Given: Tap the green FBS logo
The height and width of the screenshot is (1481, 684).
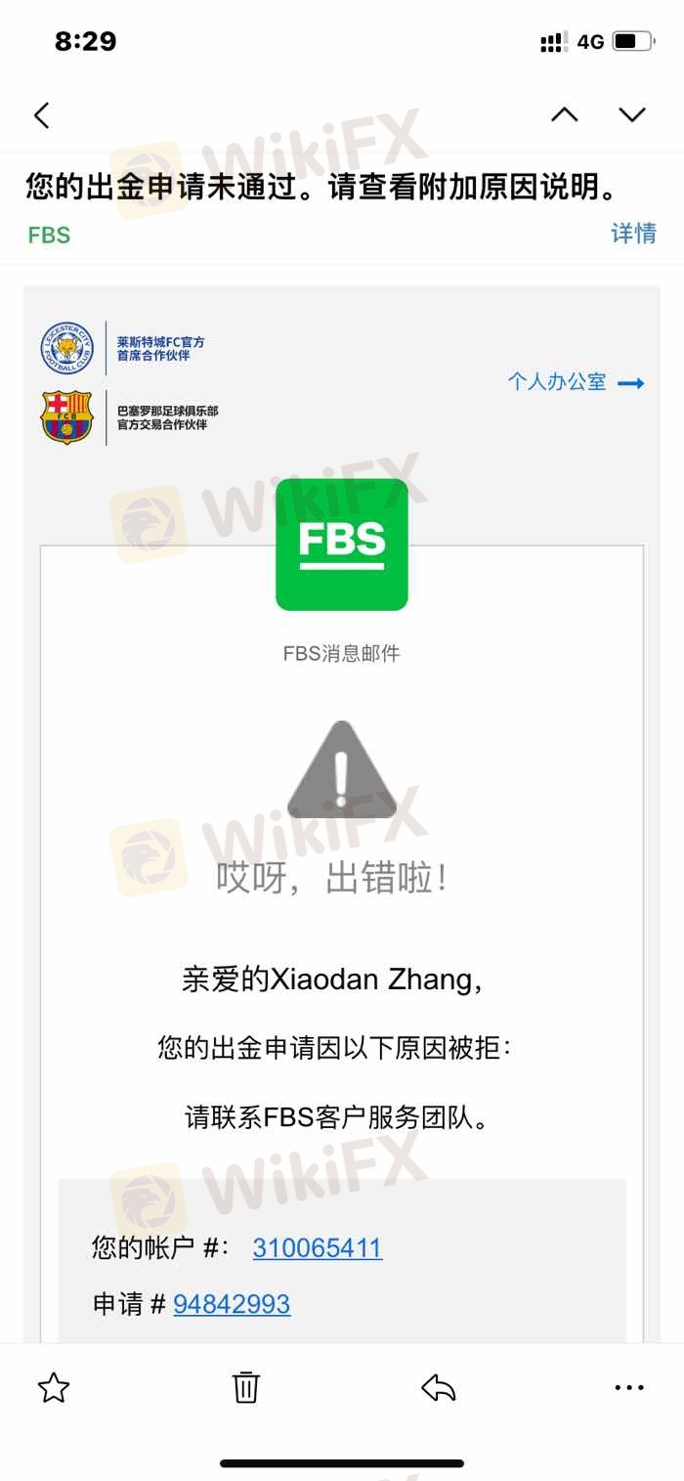Looking at the screenshot, I should tap(342, 544).
